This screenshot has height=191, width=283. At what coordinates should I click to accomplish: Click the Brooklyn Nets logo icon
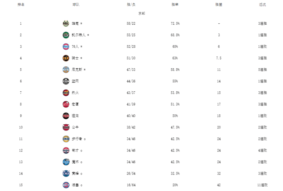click(x=66, y=81)
